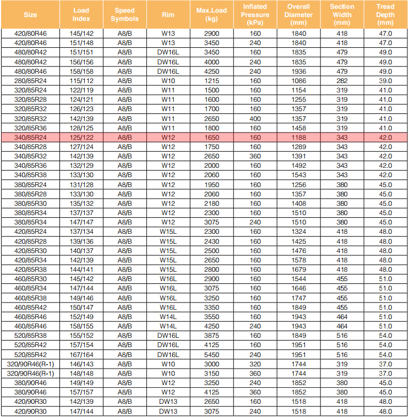Click the Overall Diameter (mm) header
The height and width of the screenshot is (417, 409).
pos(298,15)
